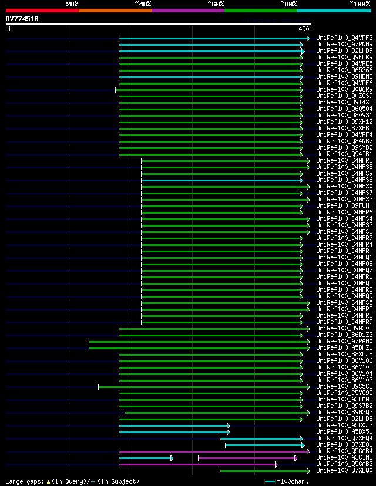Open the UniRef100_A5C0J3 hit label
The width and height of the screenshot is (376, 486).
[344, 425]
